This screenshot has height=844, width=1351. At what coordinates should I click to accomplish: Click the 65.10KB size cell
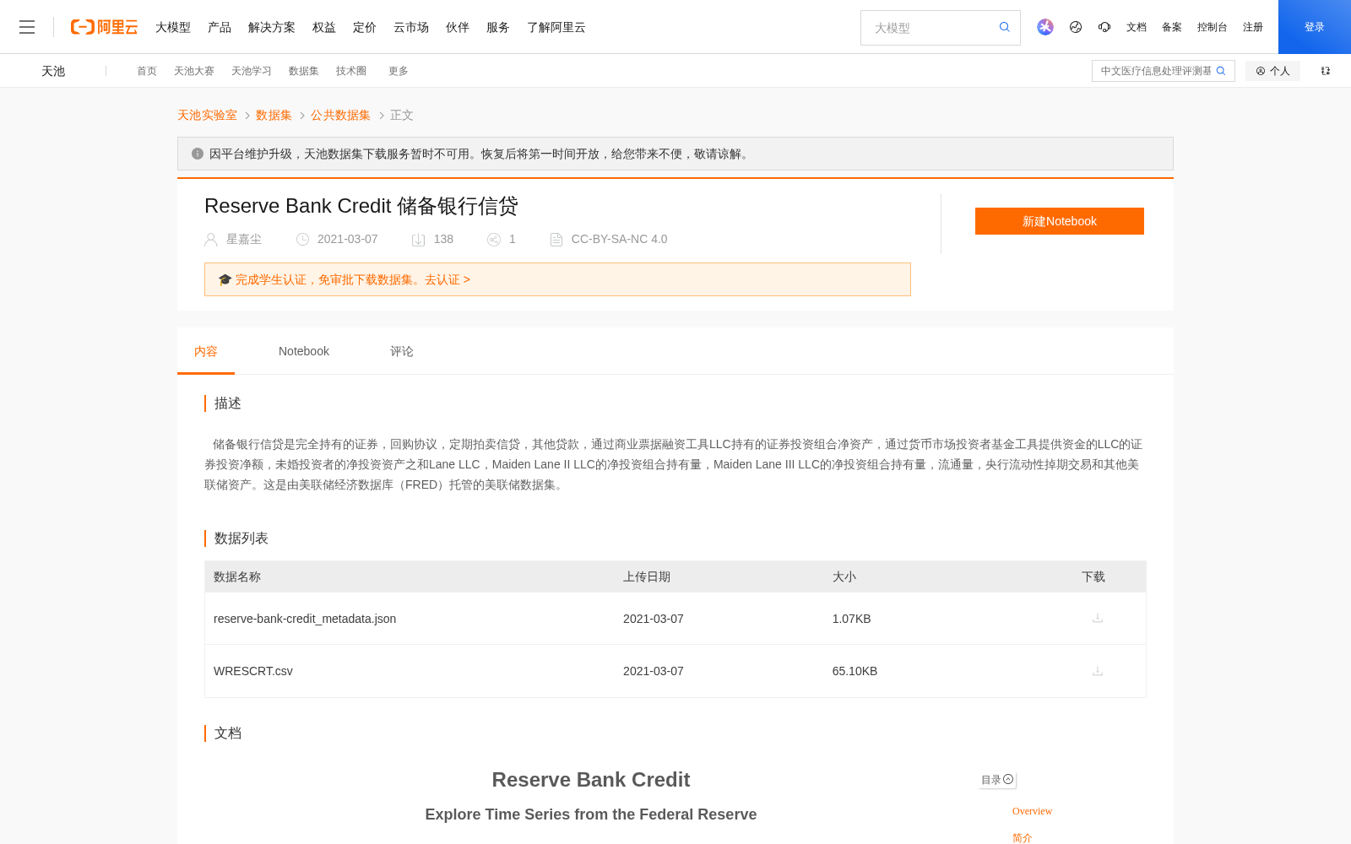[x=855, y=671]
